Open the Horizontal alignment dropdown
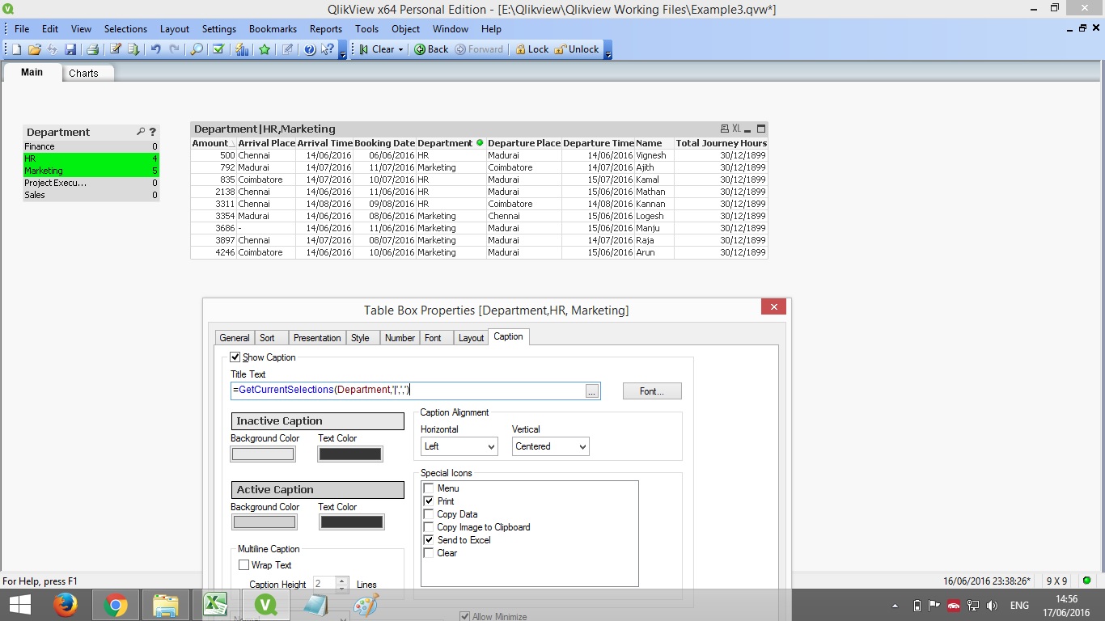 tap(459, 446)
